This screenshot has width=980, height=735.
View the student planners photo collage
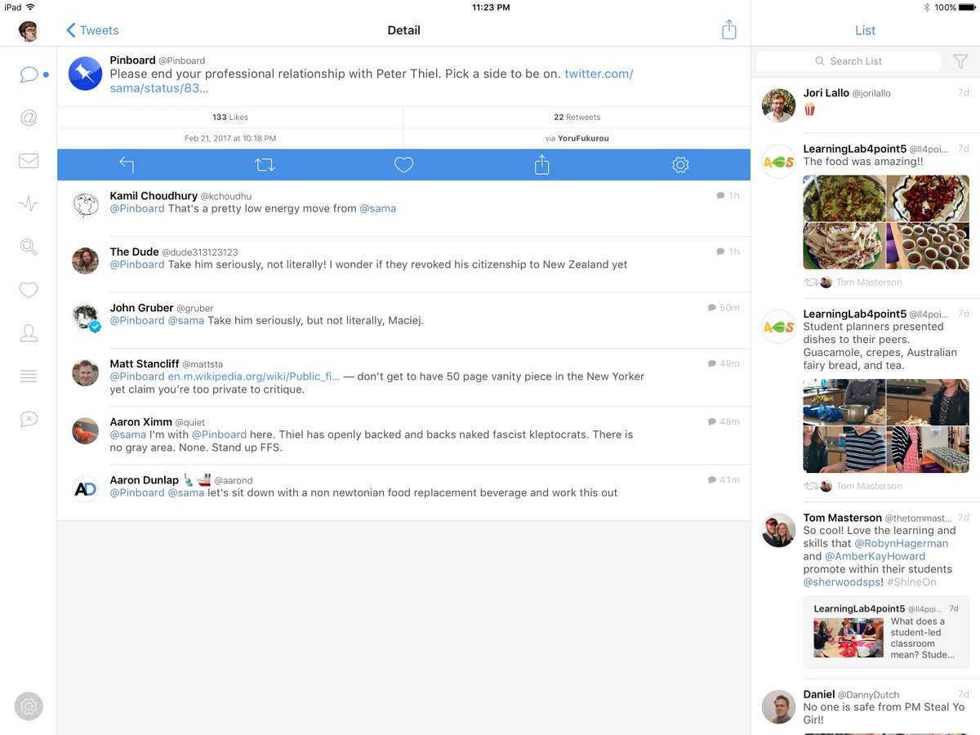[x=886, y=425]
